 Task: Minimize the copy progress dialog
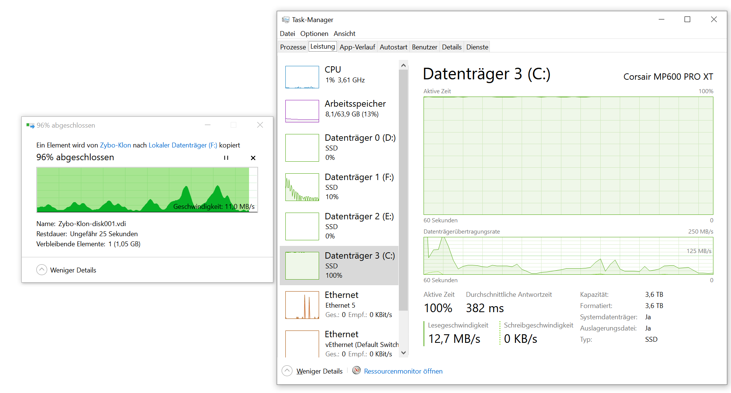(208, 125)
